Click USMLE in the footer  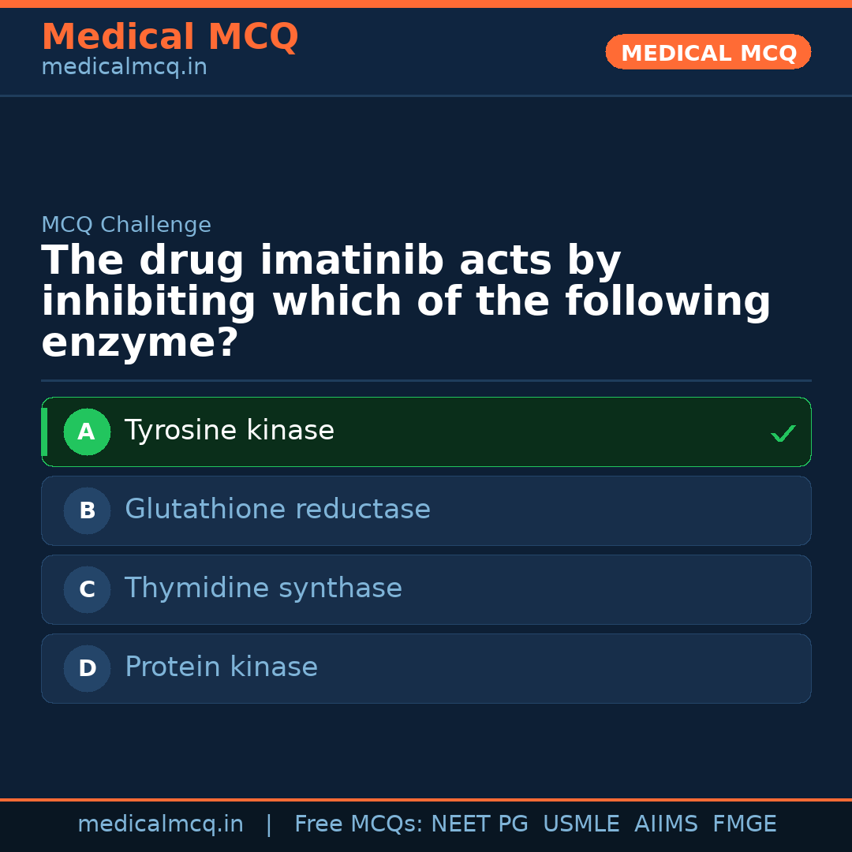point(581,824)
